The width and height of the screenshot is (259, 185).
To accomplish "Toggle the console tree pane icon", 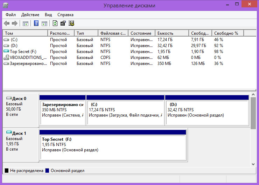I will click(x=26, y=24).
